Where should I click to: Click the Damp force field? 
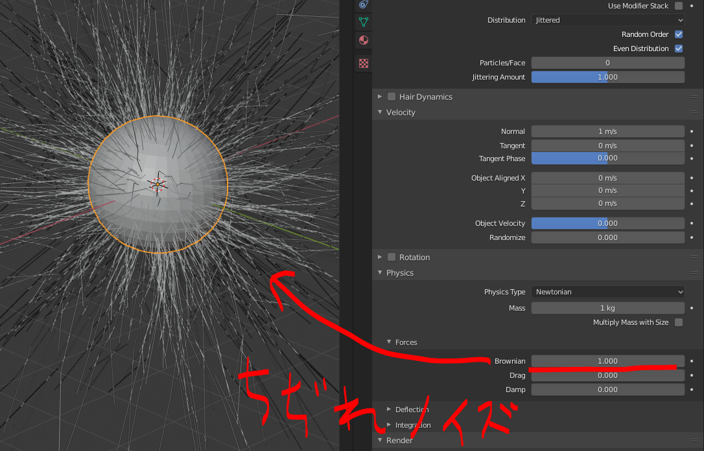[x=608, y=390]
